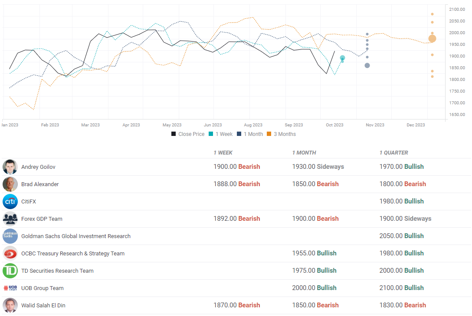
Task: Click Andrey Goilov's profile photo
Action: pyautogui.click(x=10, y=167)
